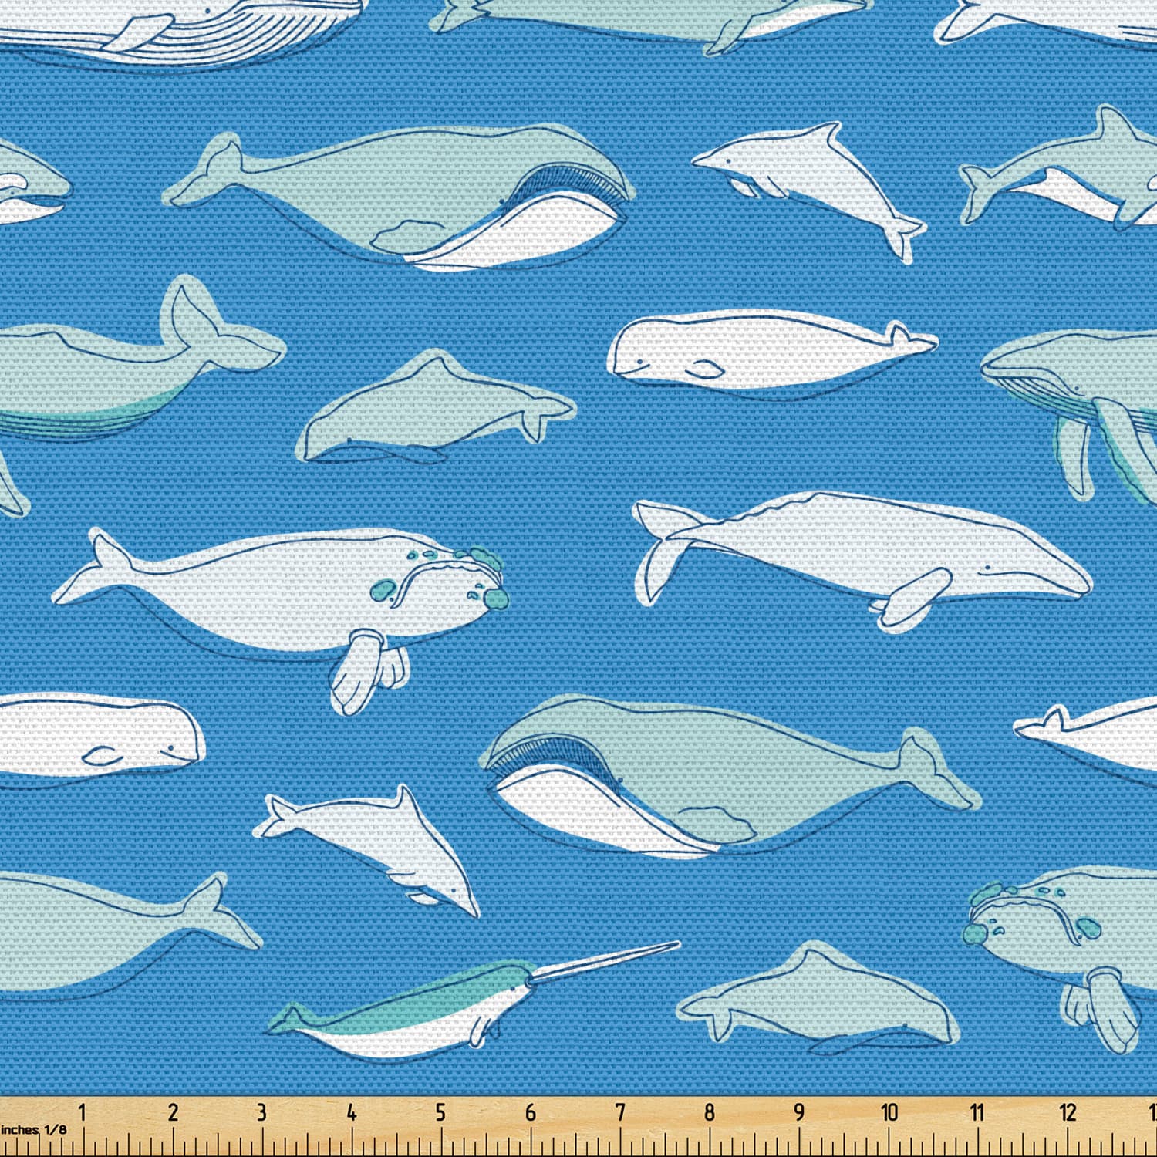This screenshot has width=1157, height=1157.
Task: Click the number 7 on the ruler
Action: (620, 1112)
